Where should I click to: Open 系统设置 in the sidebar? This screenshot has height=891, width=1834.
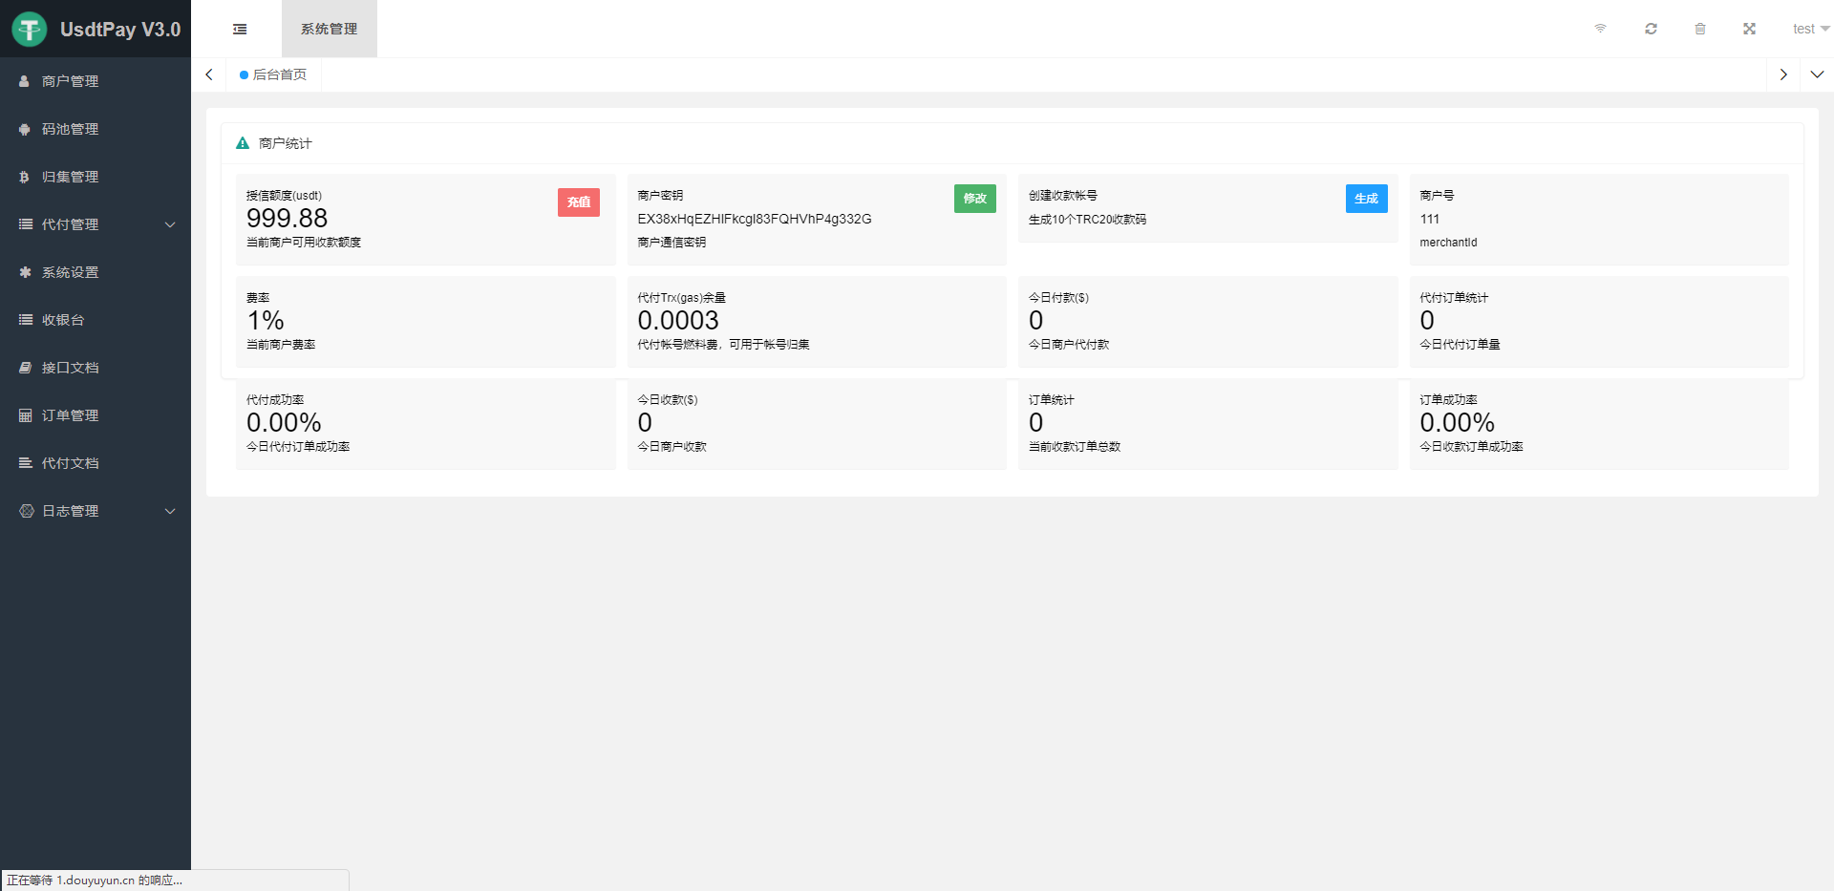(x=96, y=272)
